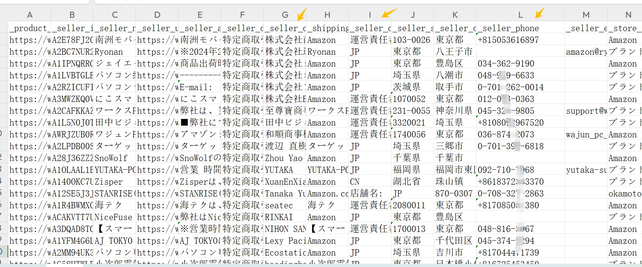Click the "三郷市" city cell
The width and height of the screenshot is (642, 267).
(455, 146)
